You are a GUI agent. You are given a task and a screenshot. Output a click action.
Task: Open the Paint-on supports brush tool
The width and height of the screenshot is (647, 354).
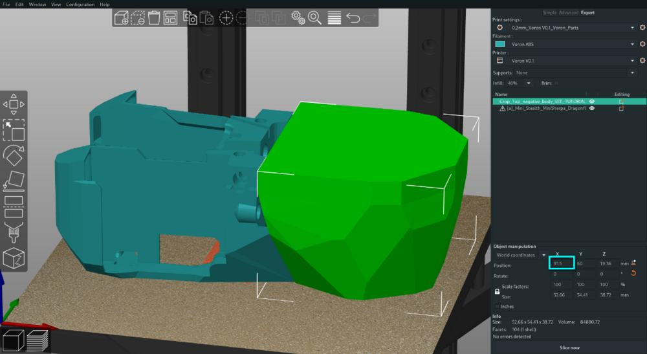point(14,233)
